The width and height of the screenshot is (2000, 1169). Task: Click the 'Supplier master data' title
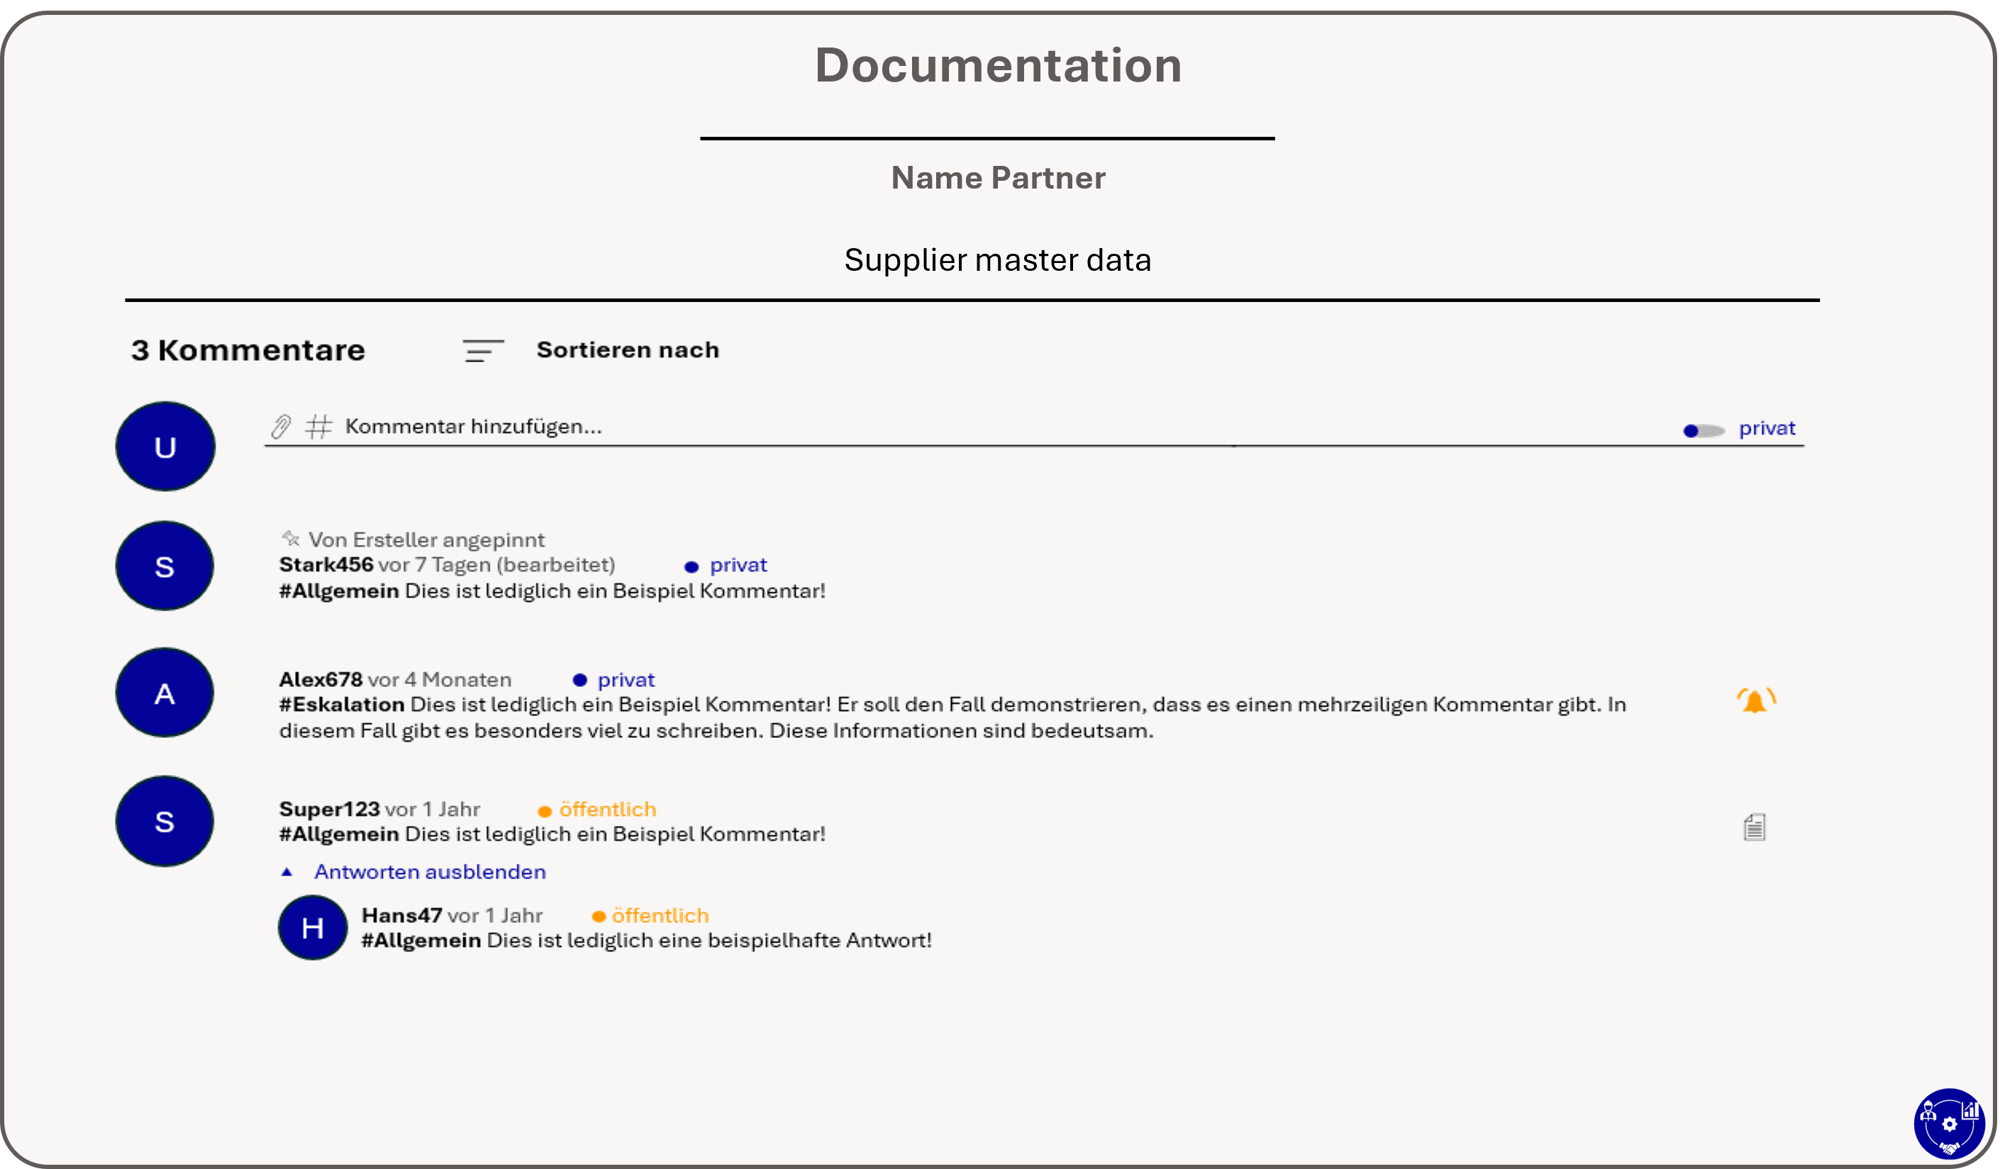coord(998,260)
